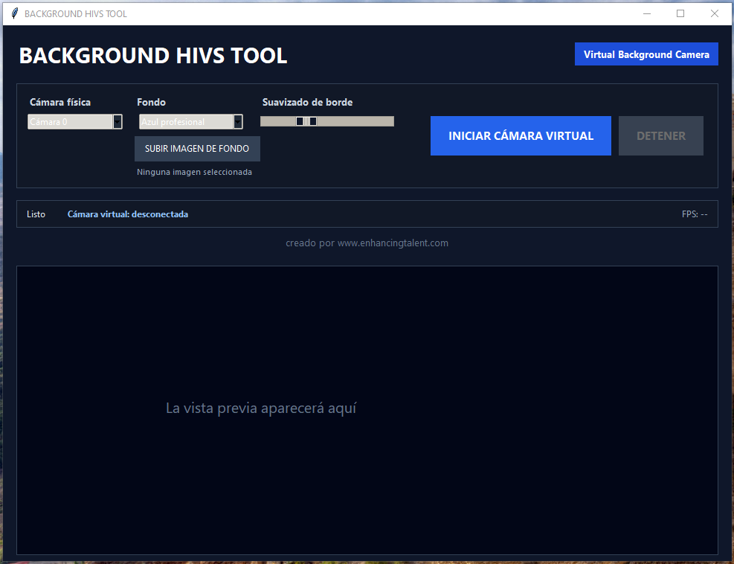Close the BACKGROUND HIVS TOOL window

715,13
